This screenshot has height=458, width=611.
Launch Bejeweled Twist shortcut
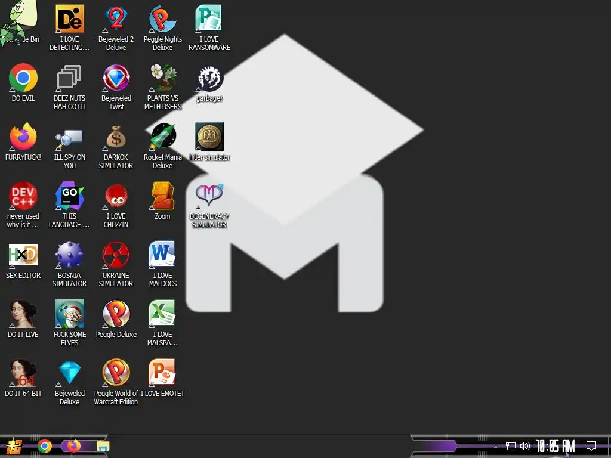[x=116, y=87]
